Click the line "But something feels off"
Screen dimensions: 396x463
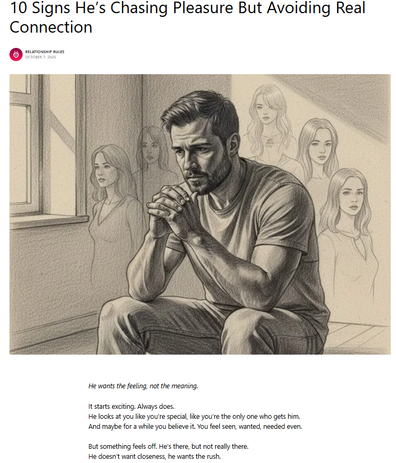pos(168,447)
